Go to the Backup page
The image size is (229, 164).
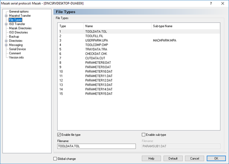coord(14,36)
